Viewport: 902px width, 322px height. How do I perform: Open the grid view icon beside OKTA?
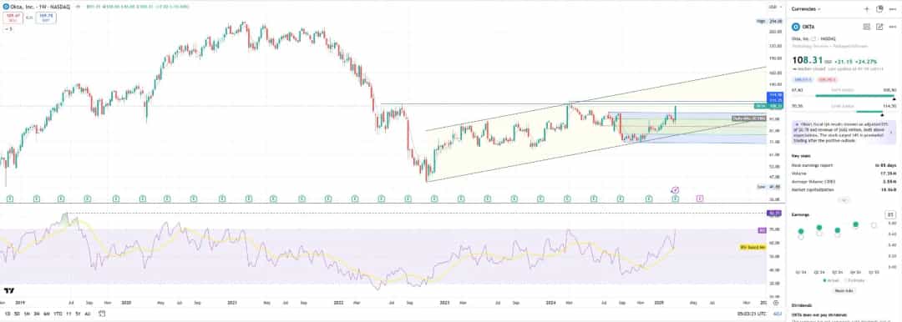pyautogui.click(x=866, y=27)
